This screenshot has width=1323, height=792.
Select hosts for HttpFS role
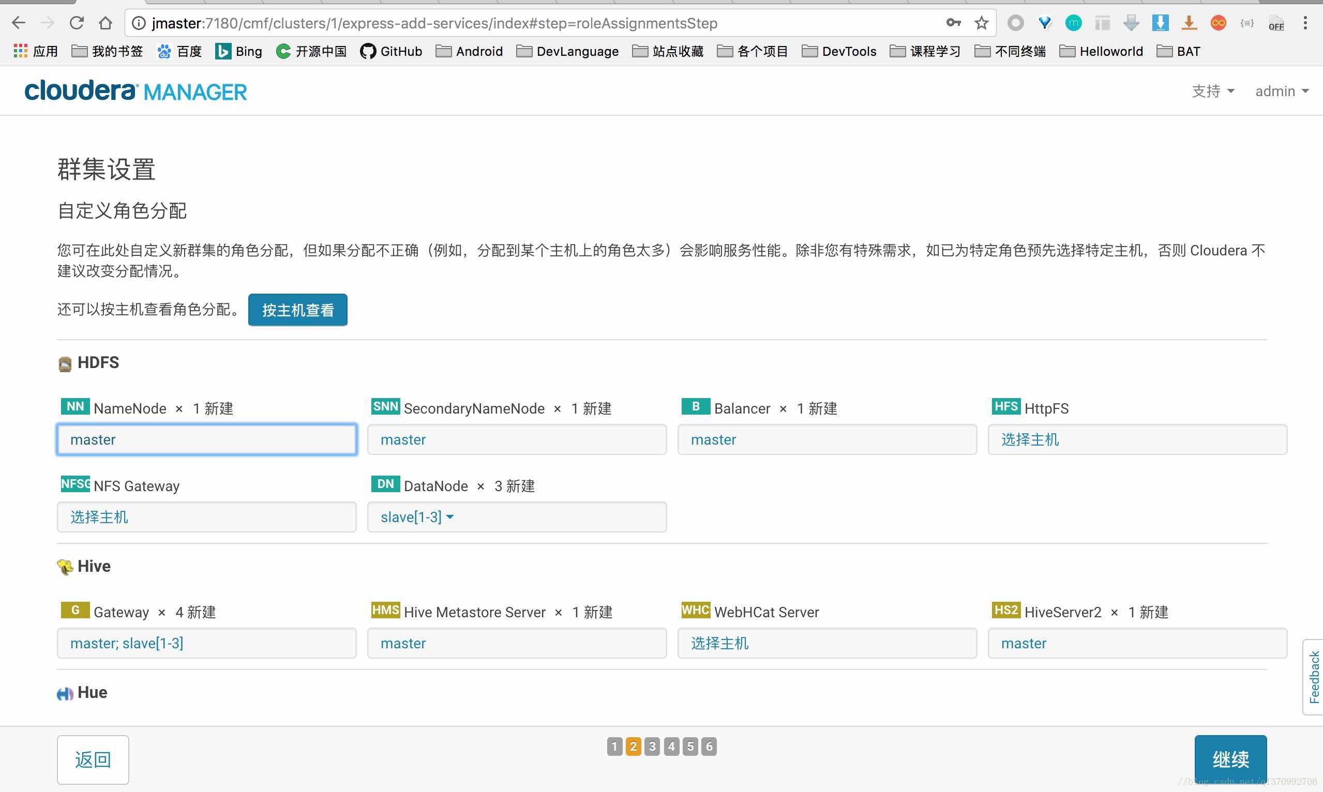click(x=1137, y=440)
